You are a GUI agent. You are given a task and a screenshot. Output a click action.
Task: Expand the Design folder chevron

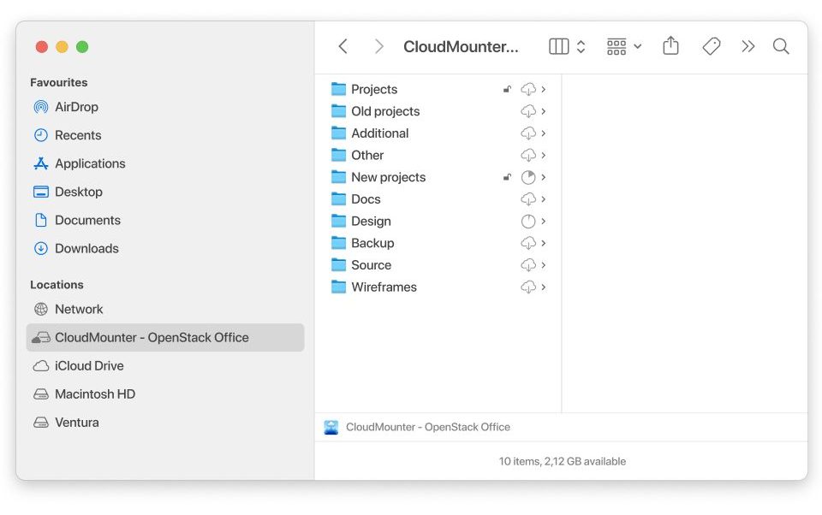544,221
